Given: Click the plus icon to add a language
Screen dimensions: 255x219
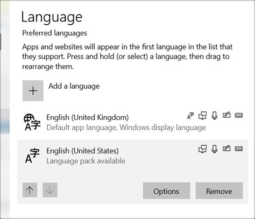Looking at the screenshot, I should tap(33, 90).
